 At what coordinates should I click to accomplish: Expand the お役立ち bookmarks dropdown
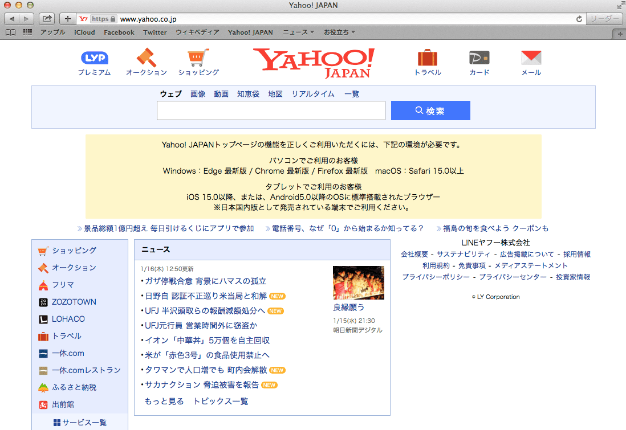coord(339,32)
